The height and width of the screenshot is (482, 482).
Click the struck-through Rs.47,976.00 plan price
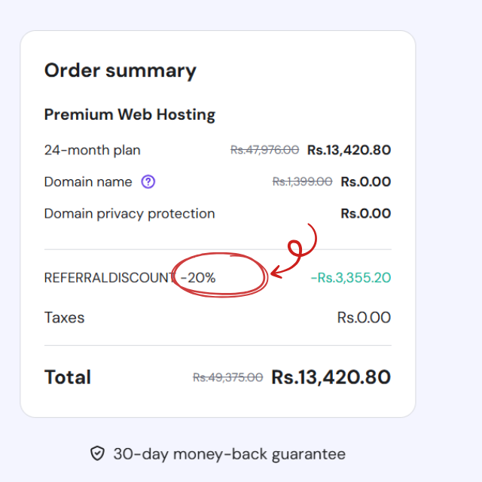tap(264, 150)
